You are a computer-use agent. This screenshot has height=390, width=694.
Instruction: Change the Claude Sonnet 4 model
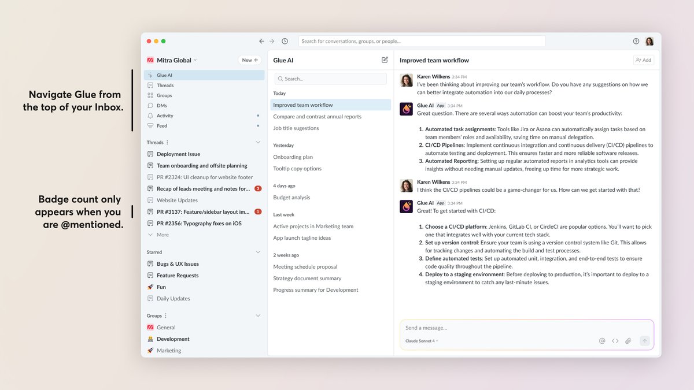422,341
